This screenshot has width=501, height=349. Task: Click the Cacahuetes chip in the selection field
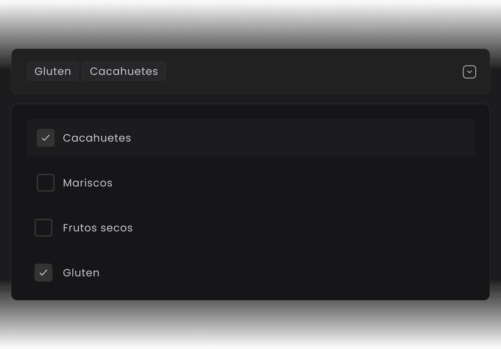point(124,71)
